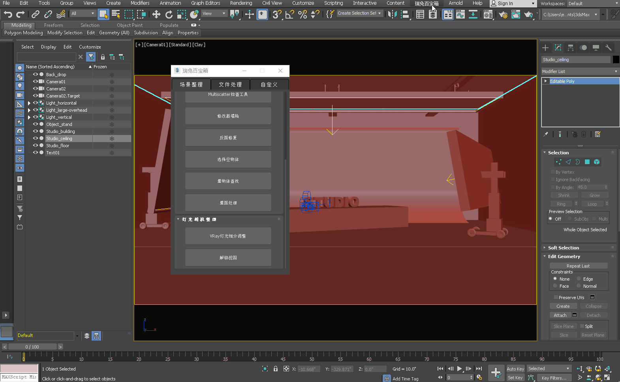This screenshot has width=620, height=382.
Task: Select the Edge constraint radio button
Action: point(579,279)
